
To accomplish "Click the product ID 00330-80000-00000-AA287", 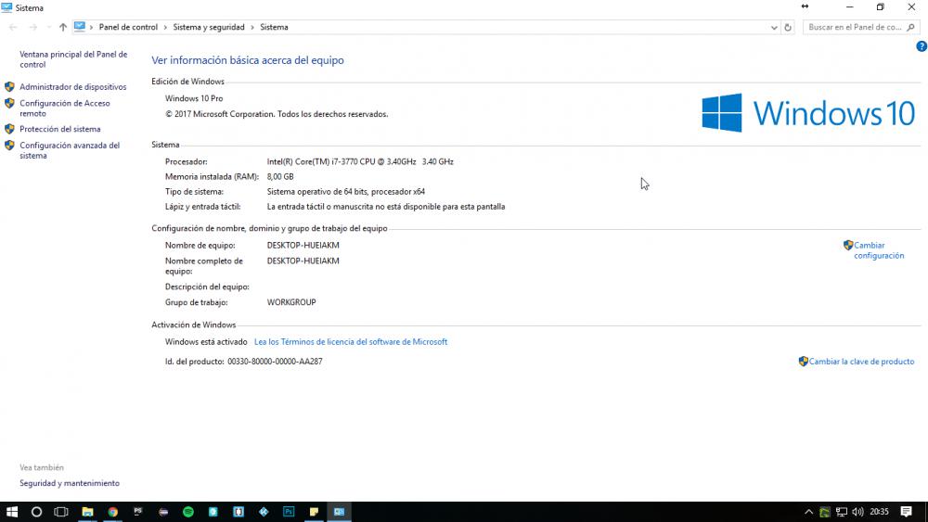I will point(275,362).
